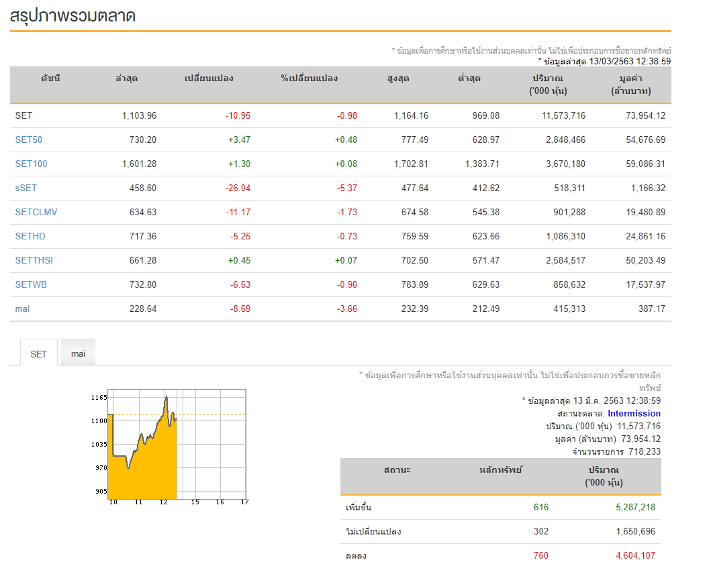This screenshot has height=566, width=711.
Task: Select SETCLMV value 19,480.89
Action: click(646, 212)
